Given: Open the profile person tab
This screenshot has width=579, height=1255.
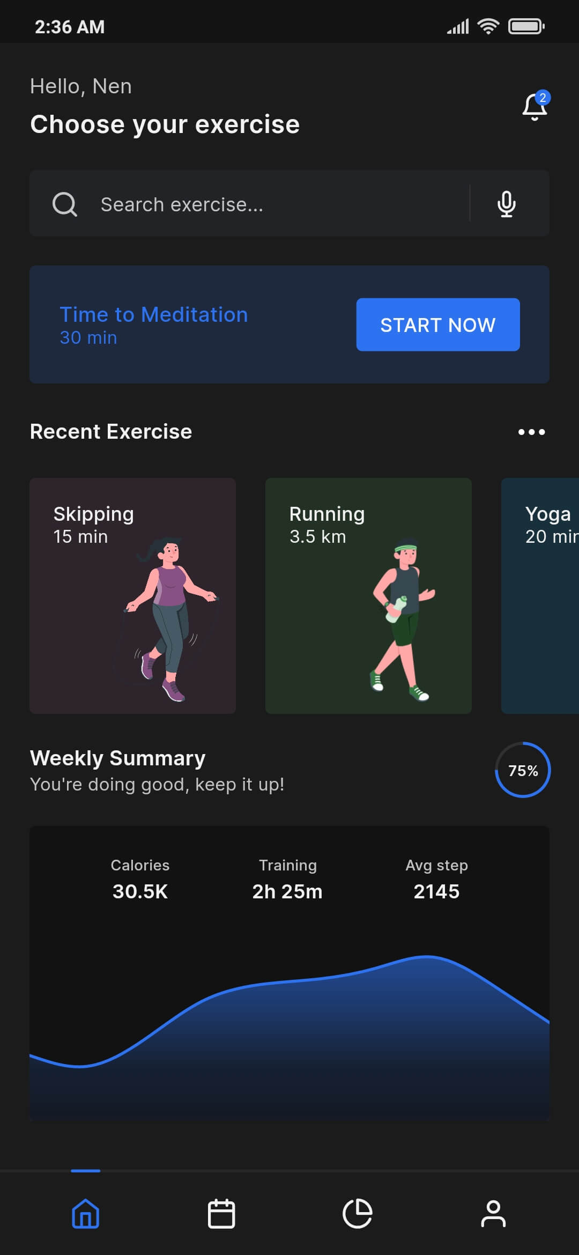Looking at the screenshot, I should (493, 1214).
